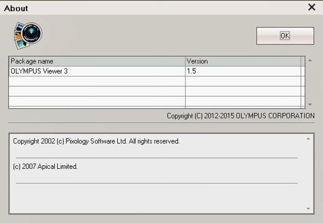The width and height of the screenshot is (323, 223).
Task: Select the first empty row under OLYMPUS Viewer 3
Action: (97, 81)
